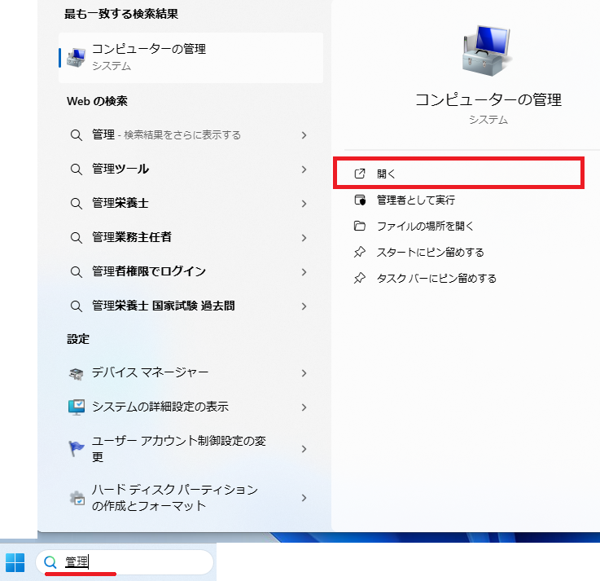Expand chevron for 管理栄養士 国家試験 過去問

tap(304, 306)
